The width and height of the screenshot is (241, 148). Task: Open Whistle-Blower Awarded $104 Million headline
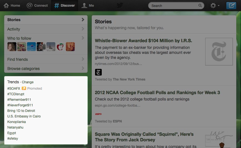143,41
